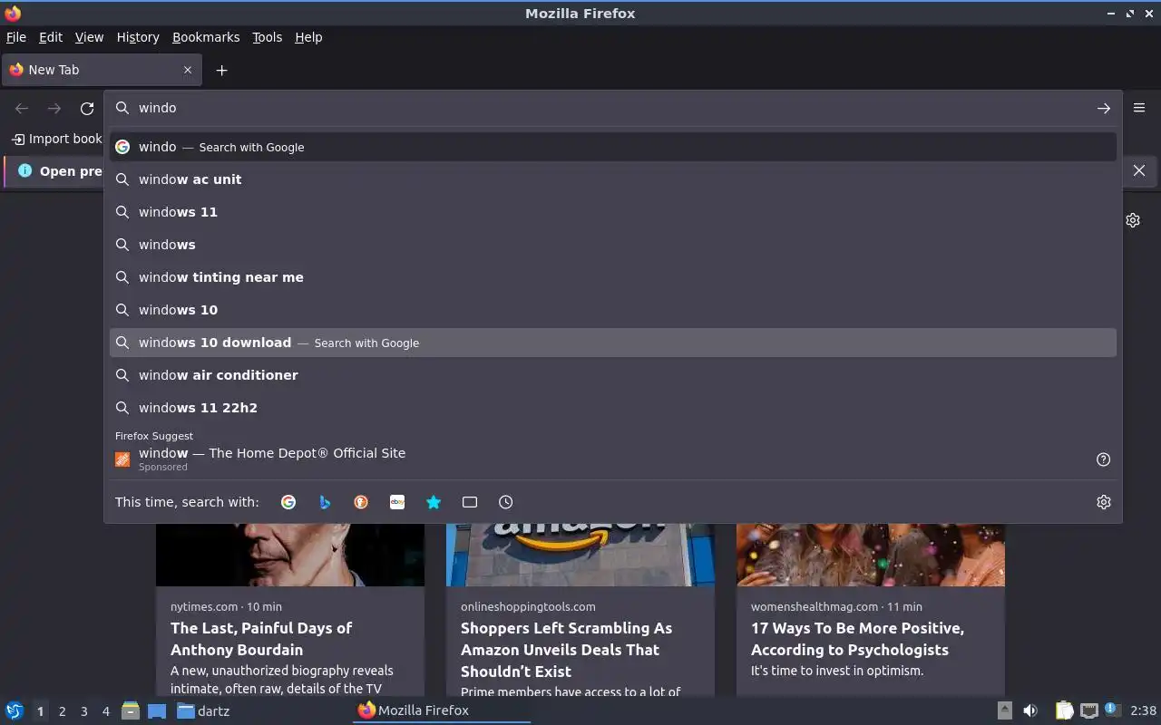
Task: Select Google in one-off search engines
Action: click(x=288, y=502)
